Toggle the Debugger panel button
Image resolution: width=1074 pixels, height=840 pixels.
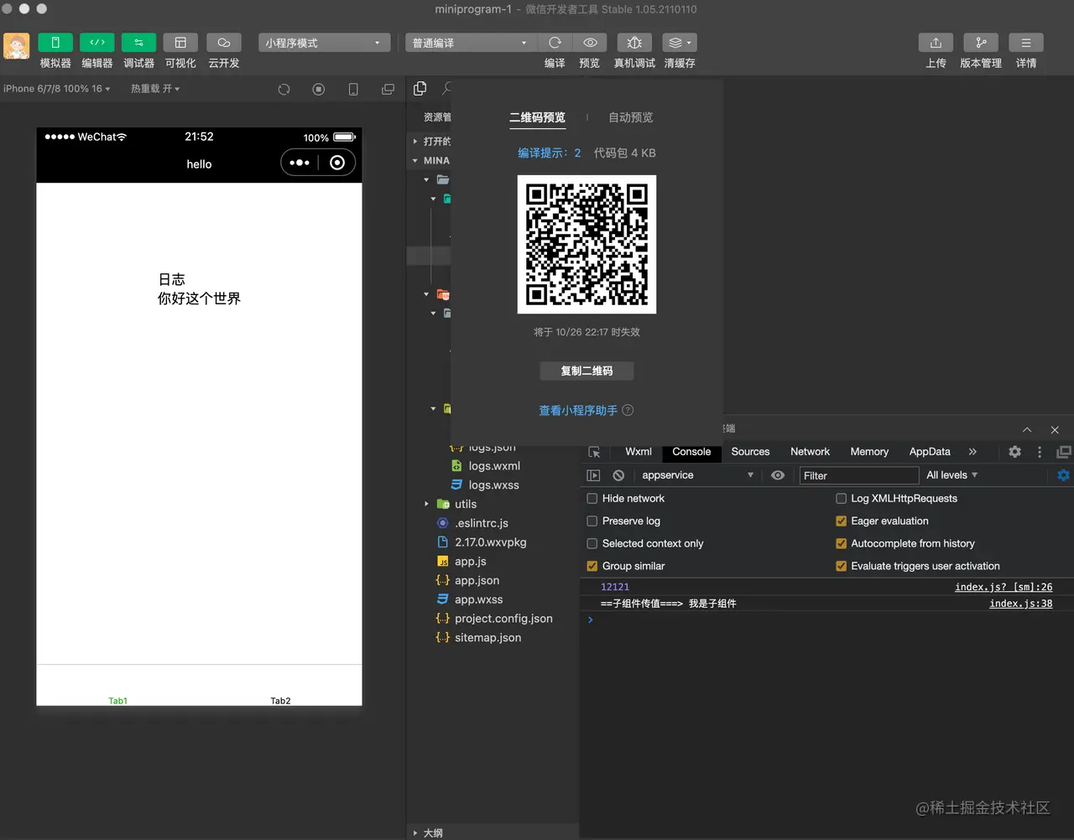pos(138,43)
